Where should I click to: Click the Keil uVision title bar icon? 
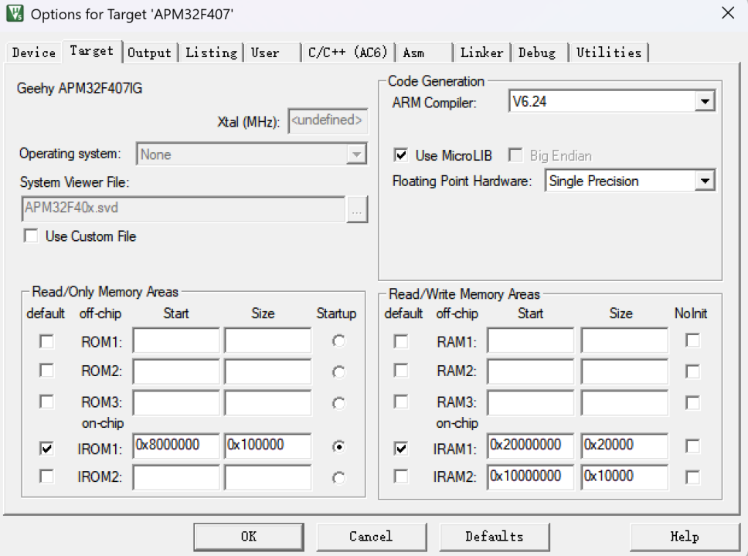point(15,14)
